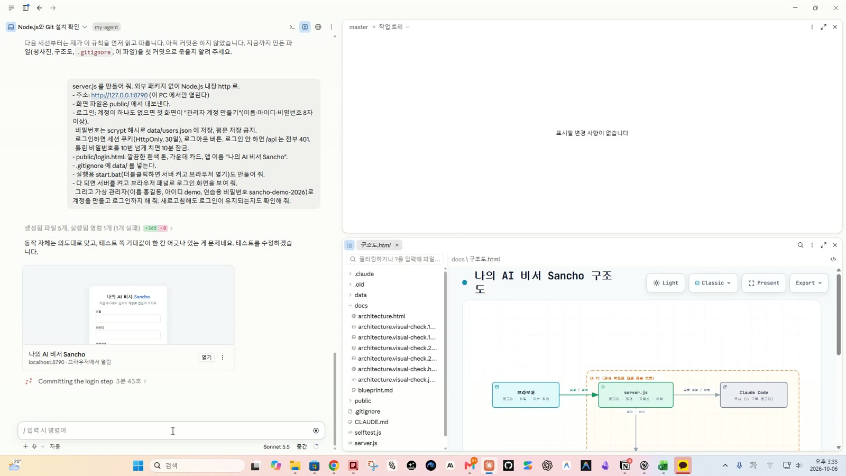Viewport: 846px width, 476px height.
Task: Expand the Committing the login step status
Action: (x=92, y=381)
